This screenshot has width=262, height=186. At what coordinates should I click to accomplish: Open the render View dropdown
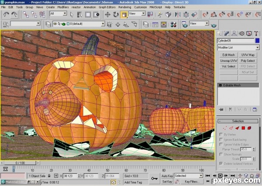(x=207, y=24)
